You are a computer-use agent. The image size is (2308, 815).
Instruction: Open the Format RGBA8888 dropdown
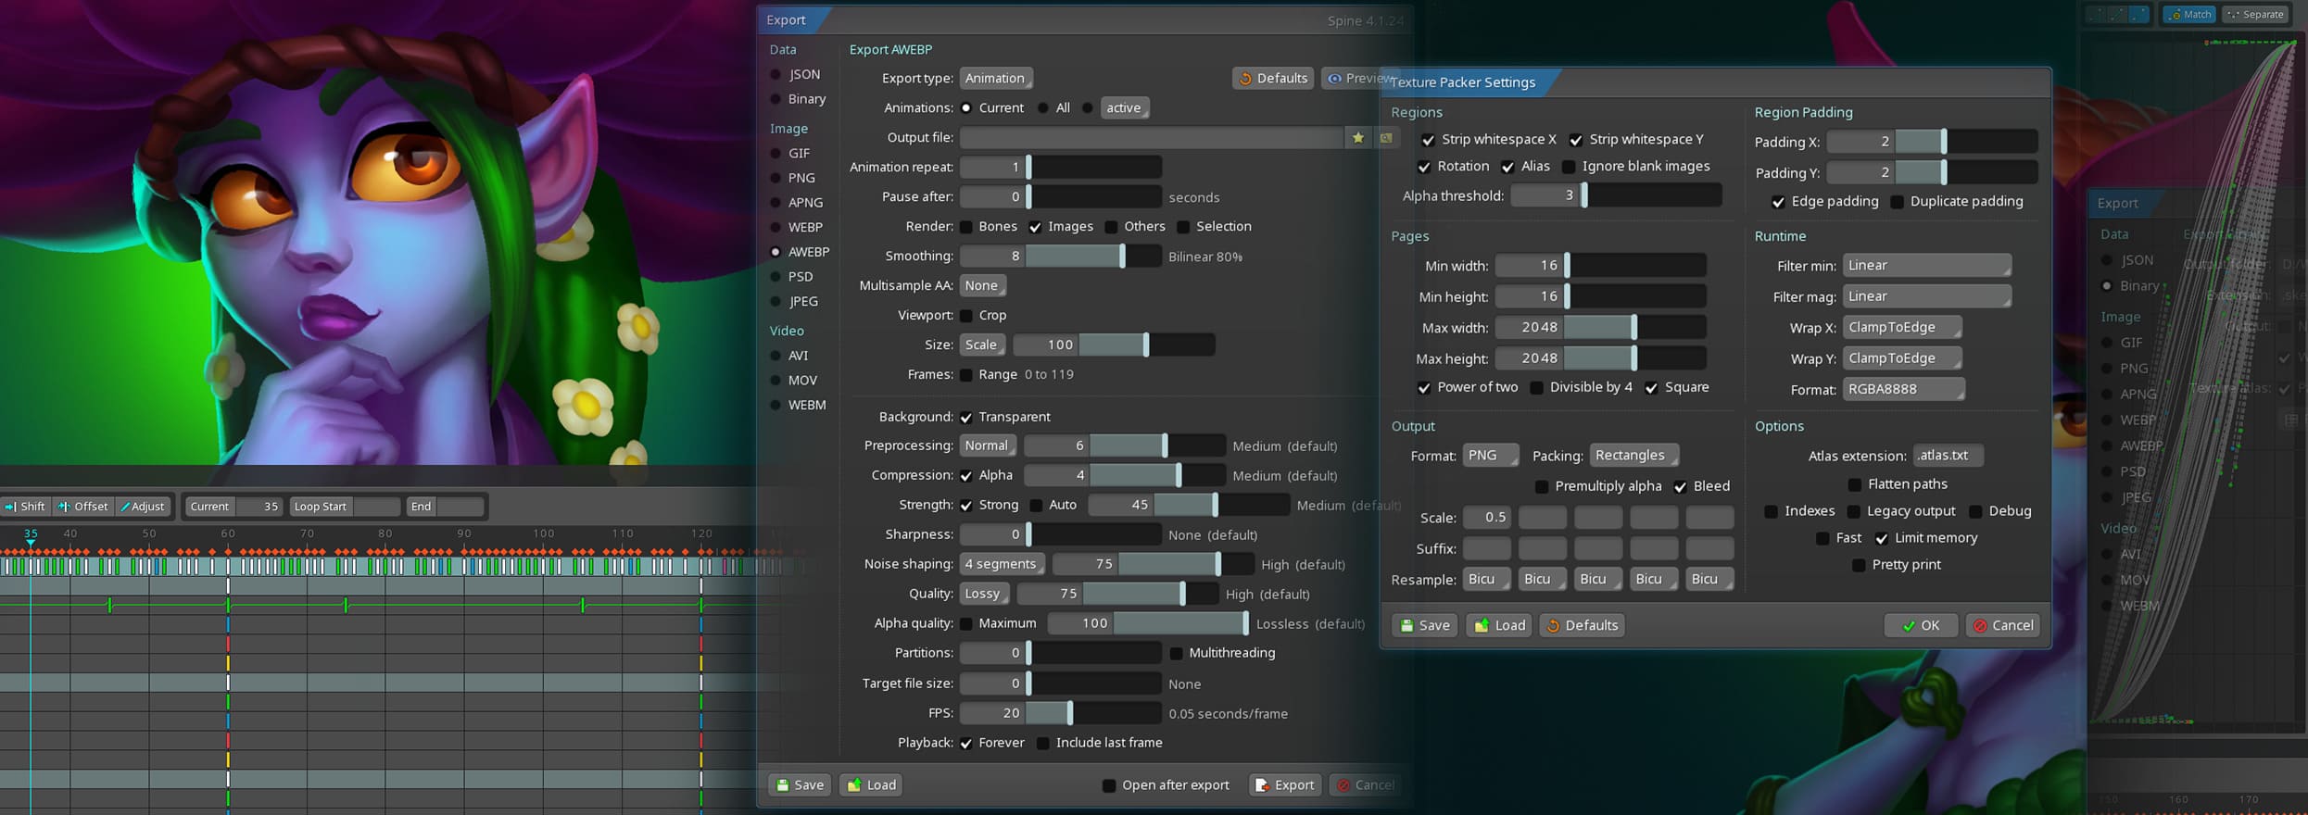pyautogui.click(x=1903, y=390)
